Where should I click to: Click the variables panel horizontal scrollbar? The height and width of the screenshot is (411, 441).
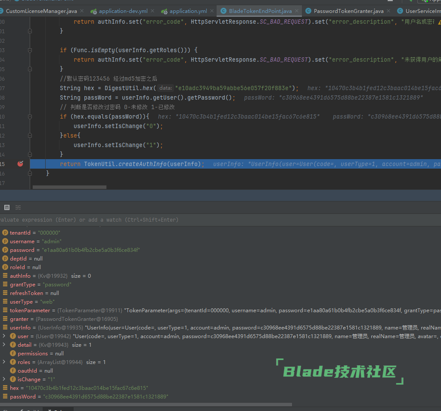click(146, 404)
